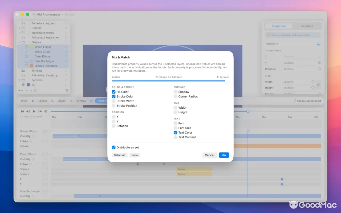The image size is (341, 213).
Task: Step forward one frame icon
Action: (40, 111)
